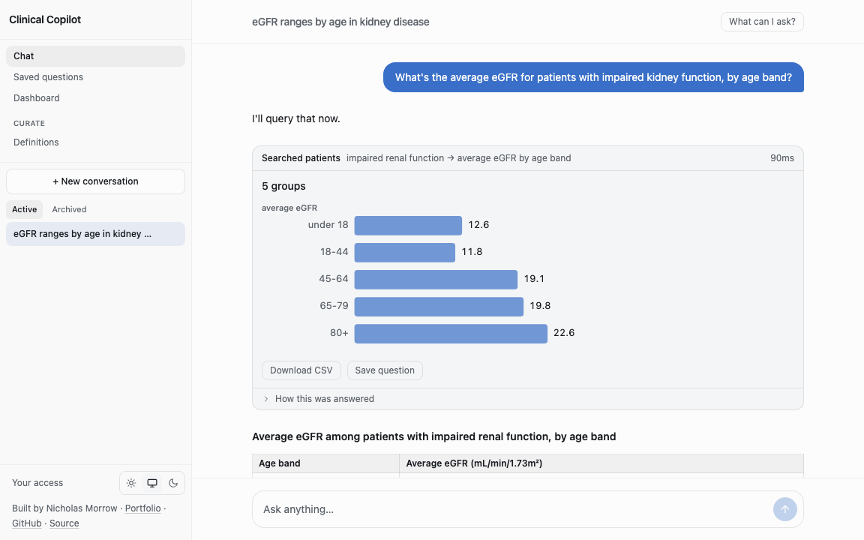
Task: Click the 5 groups result heading
Action: tap(283, 186)
